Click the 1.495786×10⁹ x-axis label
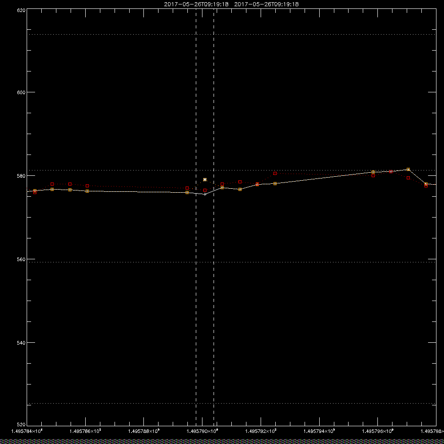 85,431
